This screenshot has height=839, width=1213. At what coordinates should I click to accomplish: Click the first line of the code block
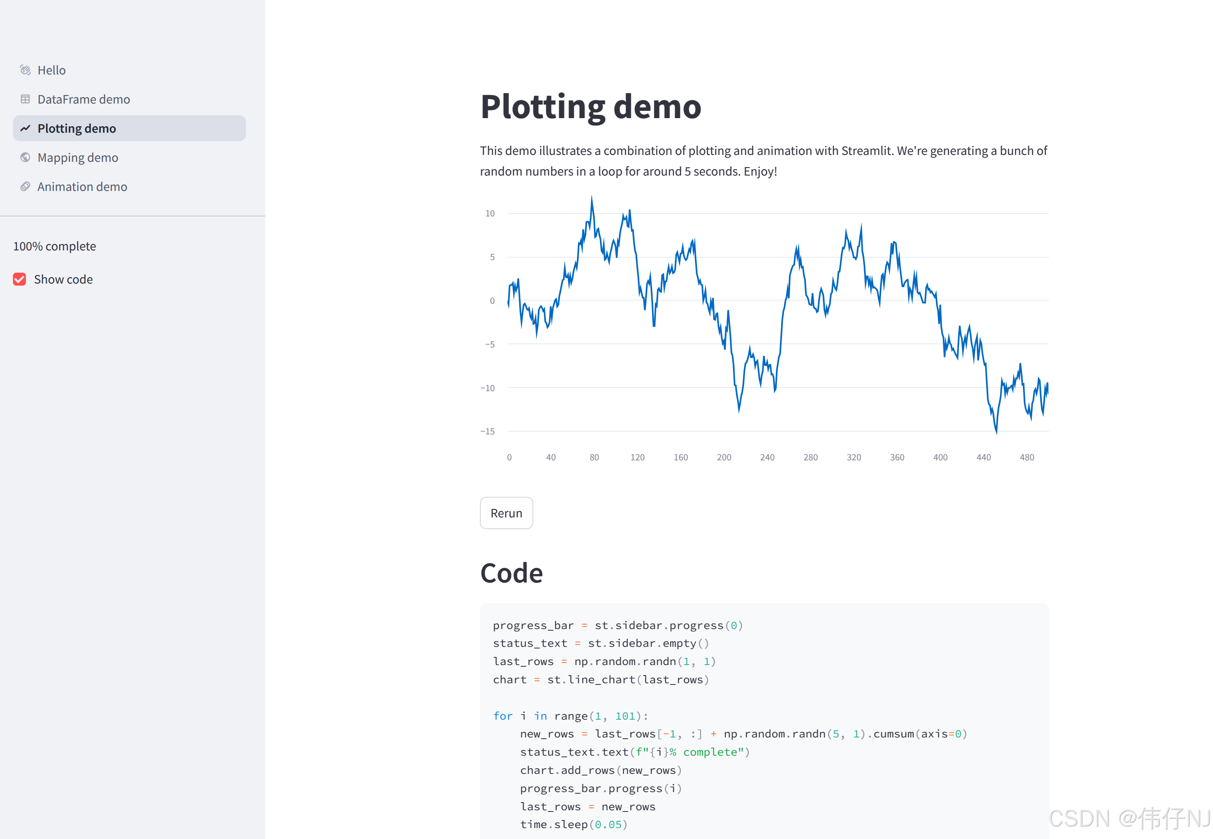[617, 625]
